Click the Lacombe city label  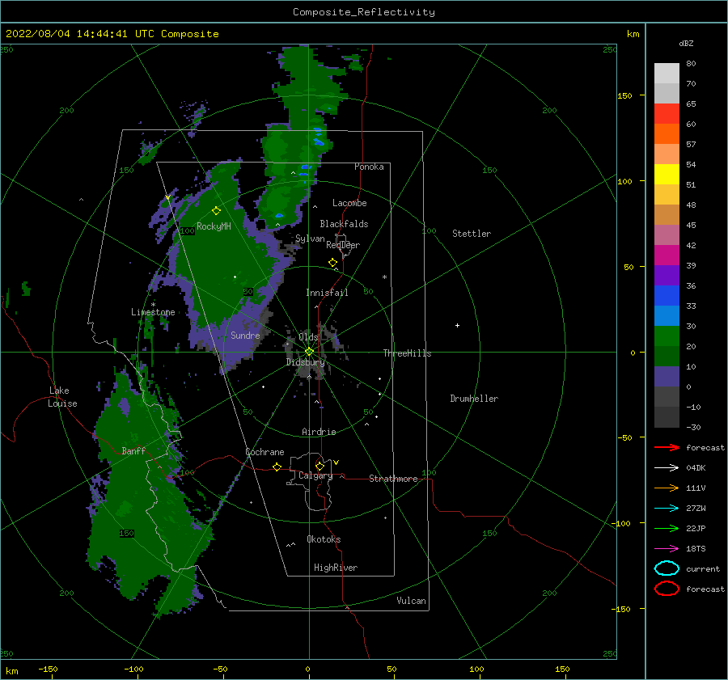349,203
